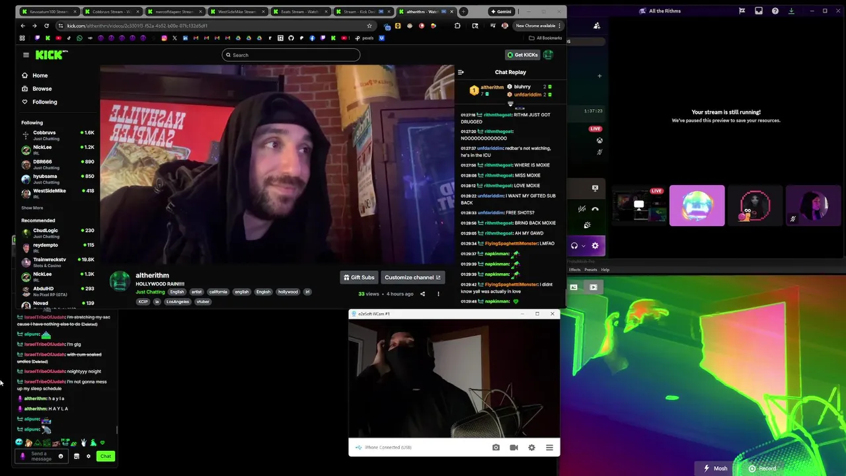846x476 pixels.
Task: Open chat settings gear icon
Action: pyautogui.click(x=88, y=456)
